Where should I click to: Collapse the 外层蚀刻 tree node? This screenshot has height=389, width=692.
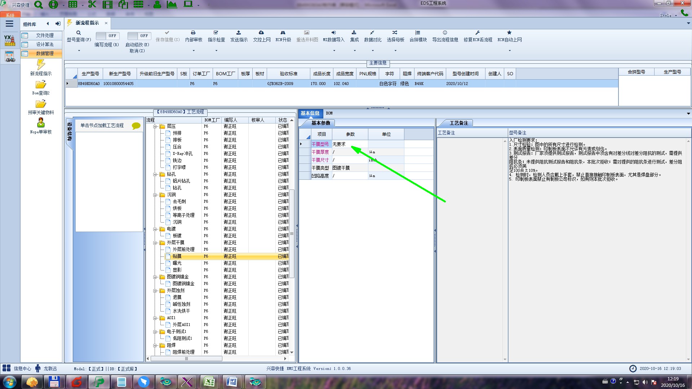[155, 291]
